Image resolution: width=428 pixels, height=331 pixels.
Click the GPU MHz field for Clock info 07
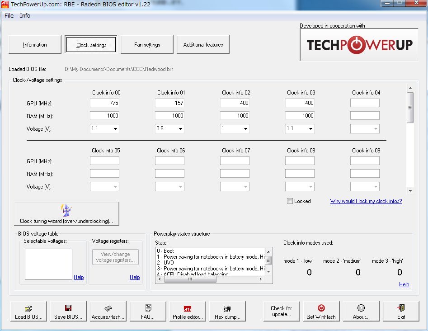pyautogui.click(x=235, y=161)
